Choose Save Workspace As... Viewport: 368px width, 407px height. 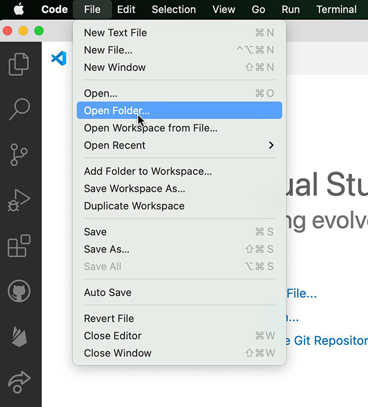pos(179,188)
